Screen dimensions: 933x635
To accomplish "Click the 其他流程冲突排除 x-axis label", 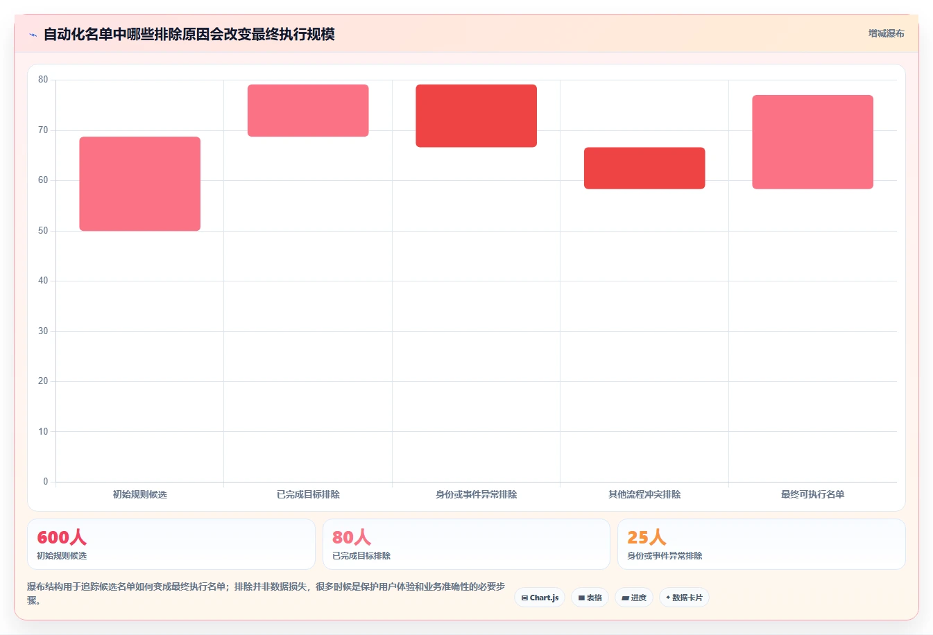I will pyautogui.click(x=644, y=494).
